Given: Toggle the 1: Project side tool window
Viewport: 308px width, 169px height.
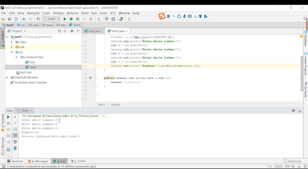Looking at the screenshot, I should point(3,39).
